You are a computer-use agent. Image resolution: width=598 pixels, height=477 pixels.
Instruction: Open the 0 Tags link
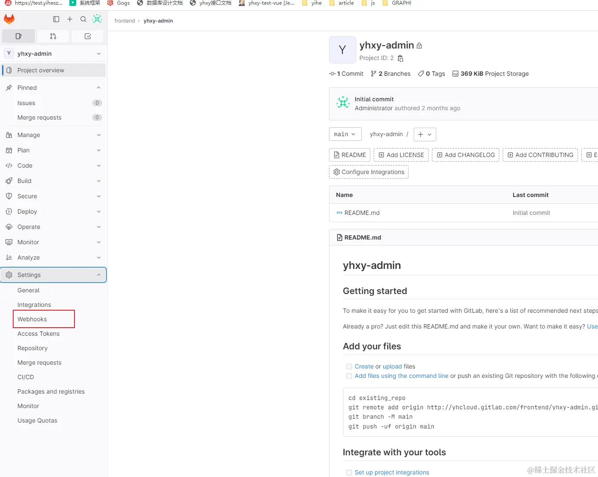[x=432, y=74]
